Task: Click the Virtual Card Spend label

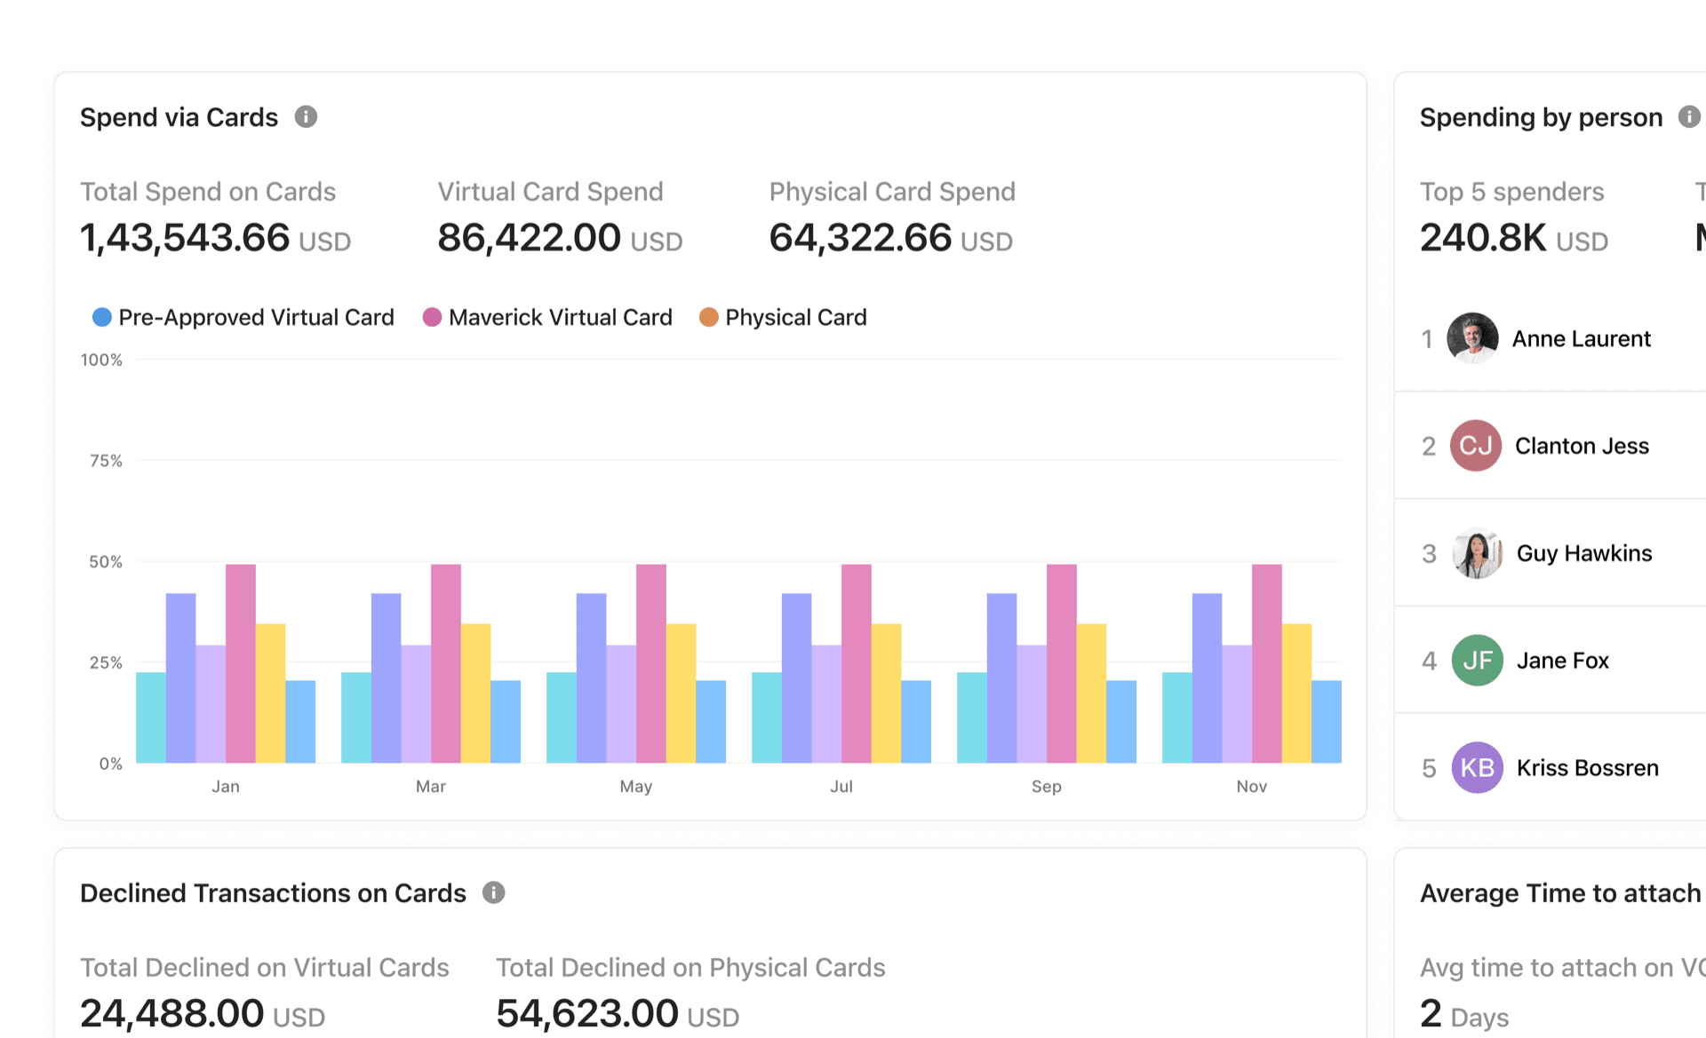Action: point(551,192)
